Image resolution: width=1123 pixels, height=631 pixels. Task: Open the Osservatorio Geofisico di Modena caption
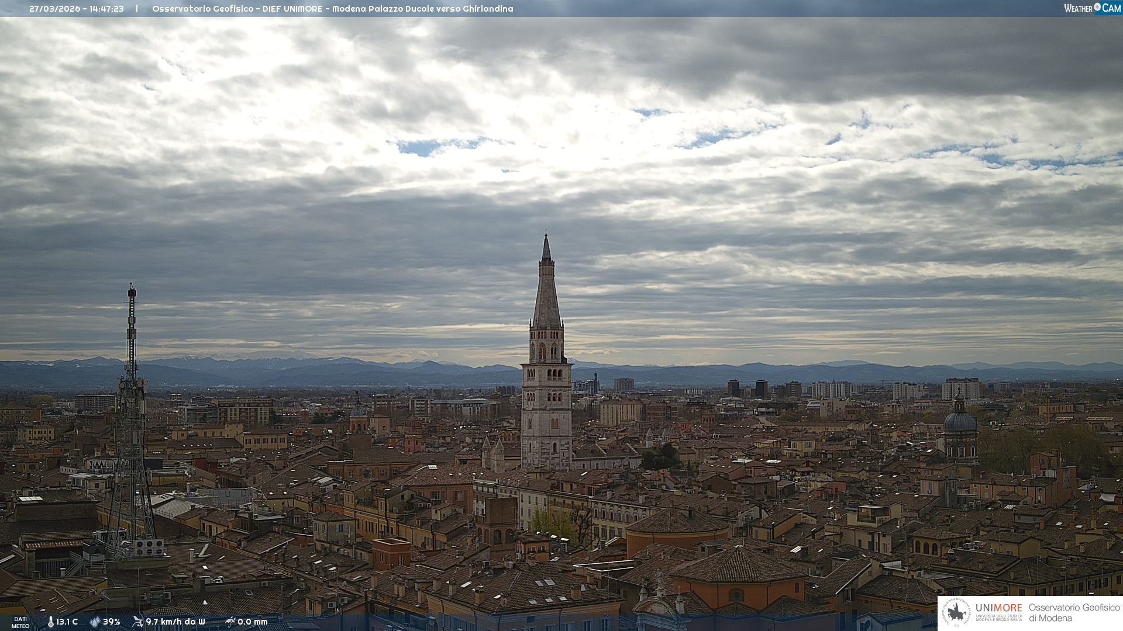(x=1074, y=613)
